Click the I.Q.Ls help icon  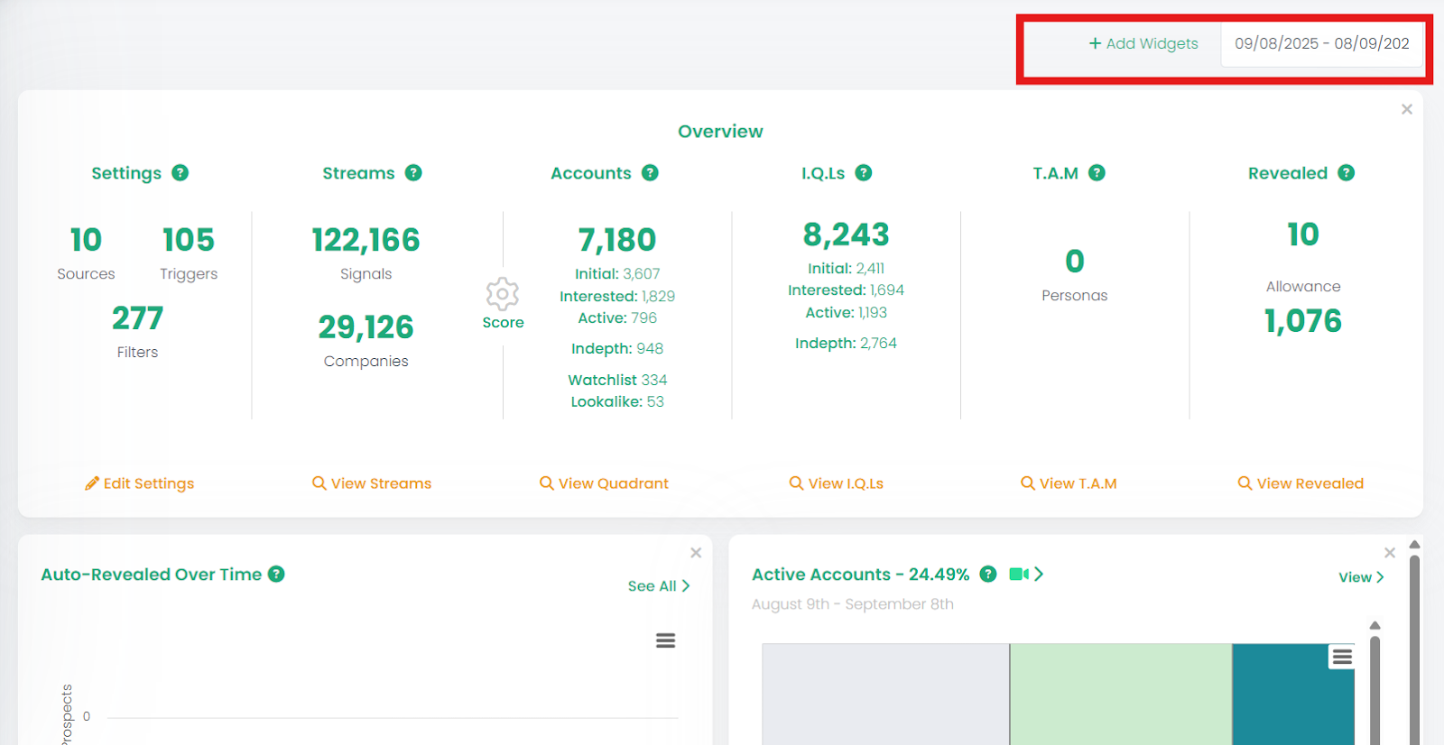click(864, 173)
